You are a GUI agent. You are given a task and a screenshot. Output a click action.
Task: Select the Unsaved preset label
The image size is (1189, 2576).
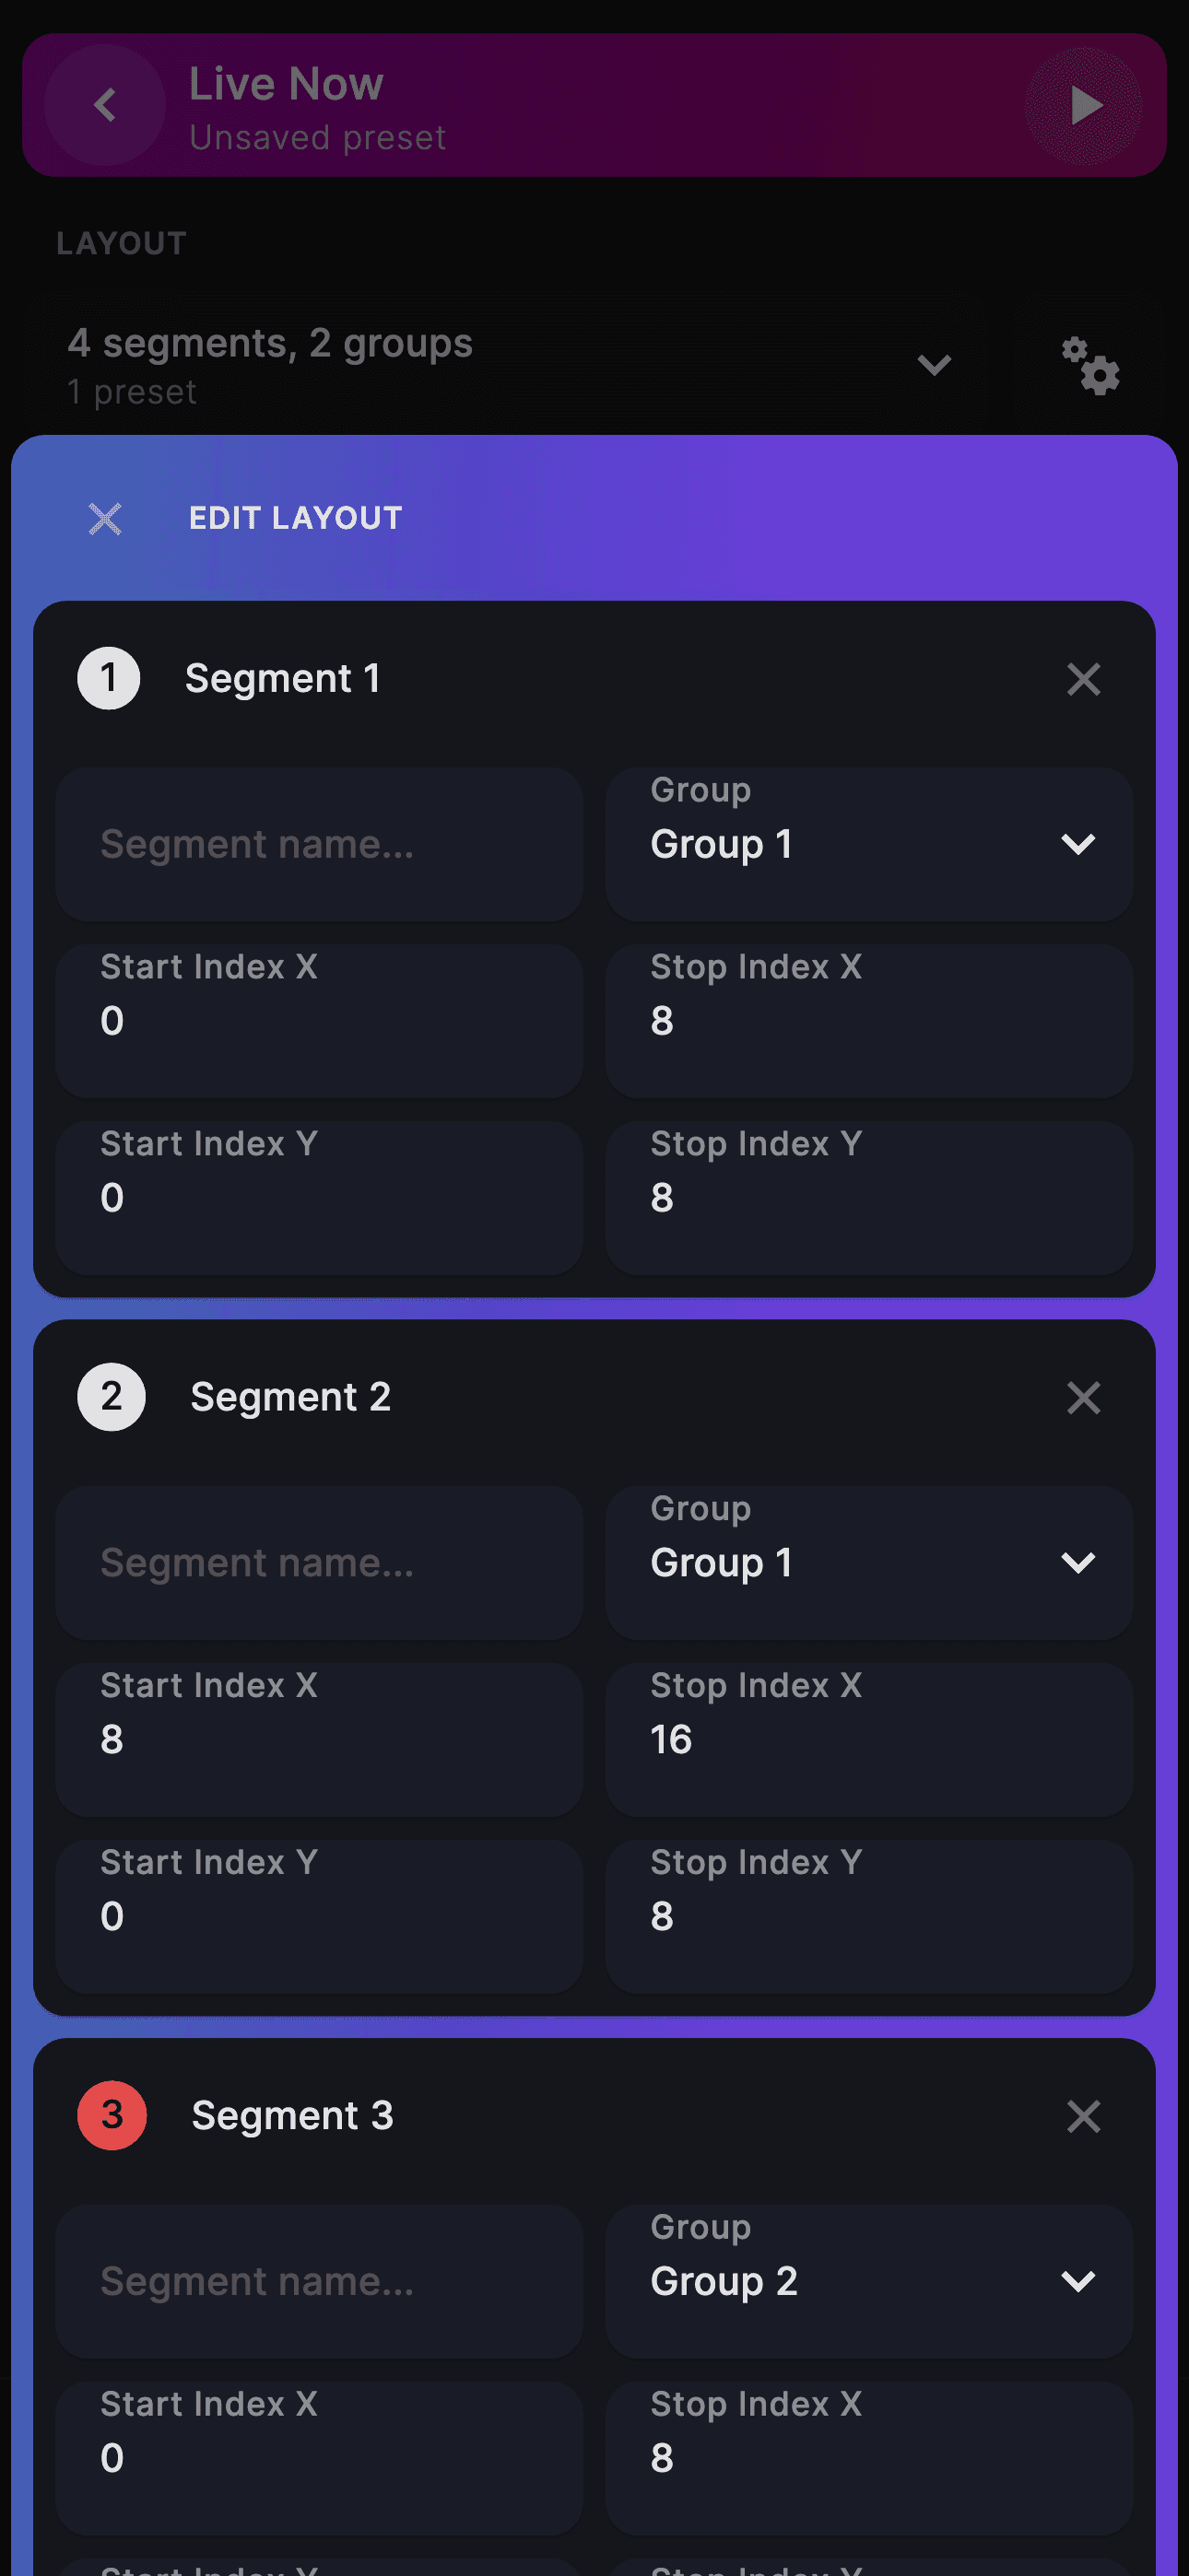click(x=317, y=137)
